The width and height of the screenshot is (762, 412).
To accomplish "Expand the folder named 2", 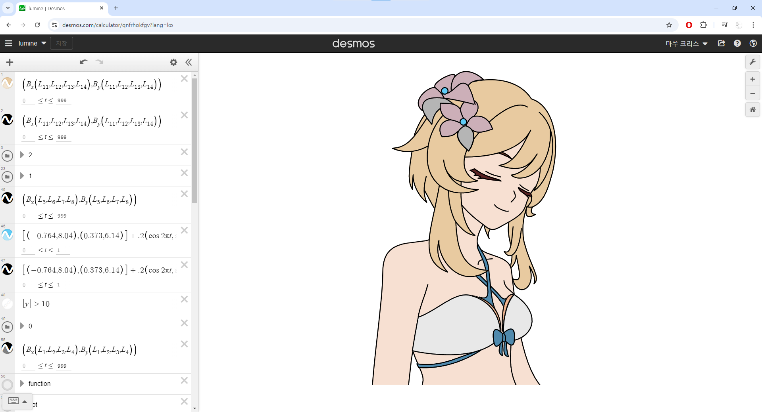I will pyautogui.click(x=22, y=155).
